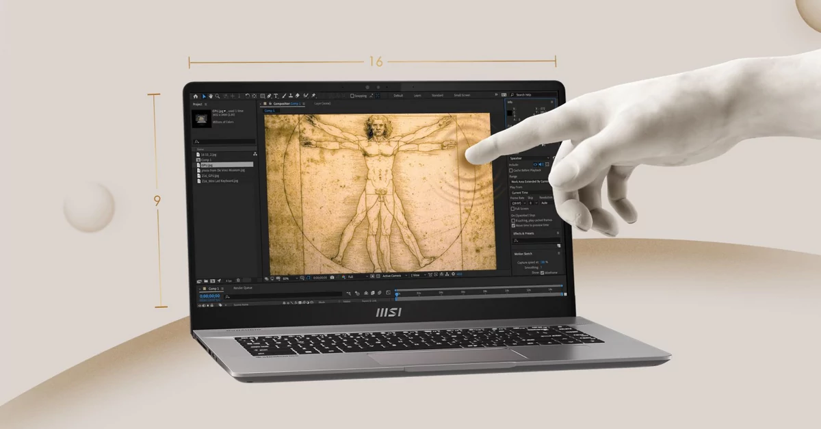Select the Roto Brush tool

[x=306, y=96]
